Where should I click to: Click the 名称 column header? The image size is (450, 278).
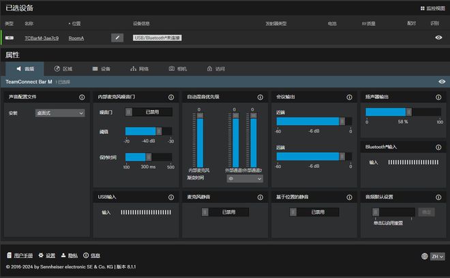29,24
